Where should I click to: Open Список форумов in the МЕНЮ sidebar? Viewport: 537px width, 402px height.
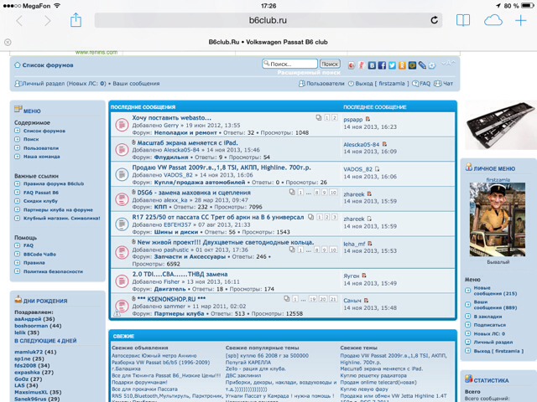pos(44,131)
